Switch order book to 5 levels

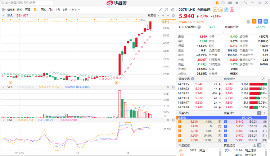tap(259, 113)
